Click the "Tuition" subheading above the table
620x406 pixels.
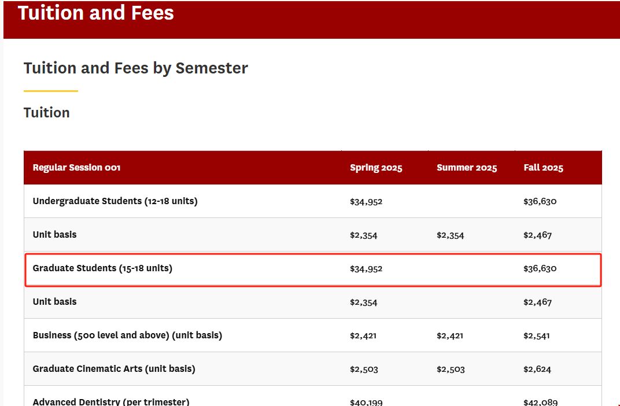click(x=47, y=113)
